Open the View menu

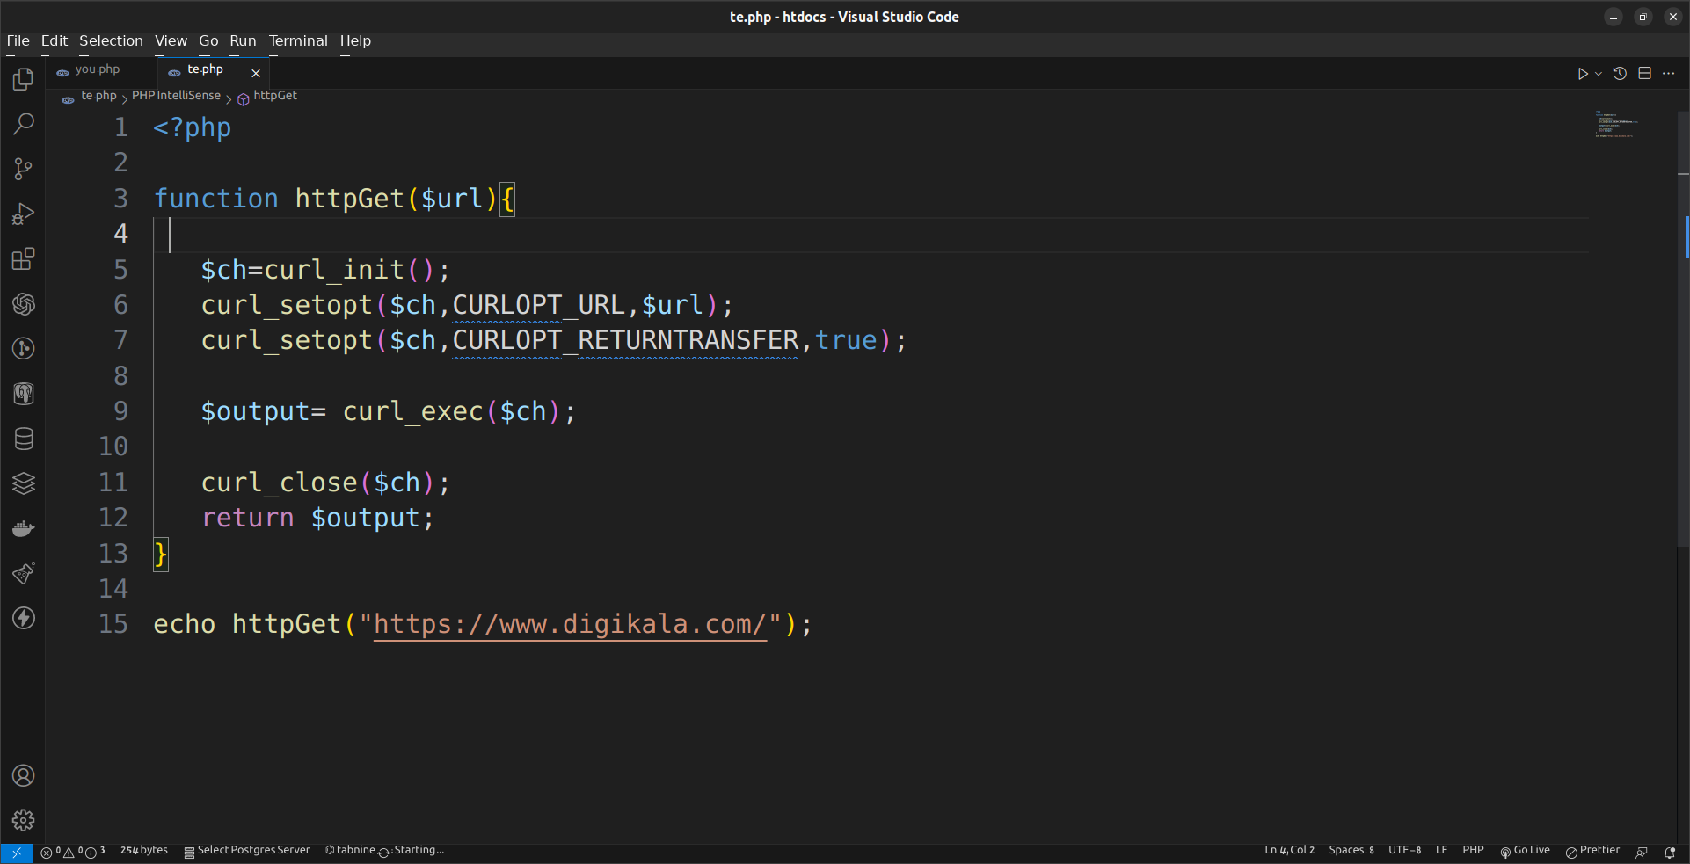(171, 40)
